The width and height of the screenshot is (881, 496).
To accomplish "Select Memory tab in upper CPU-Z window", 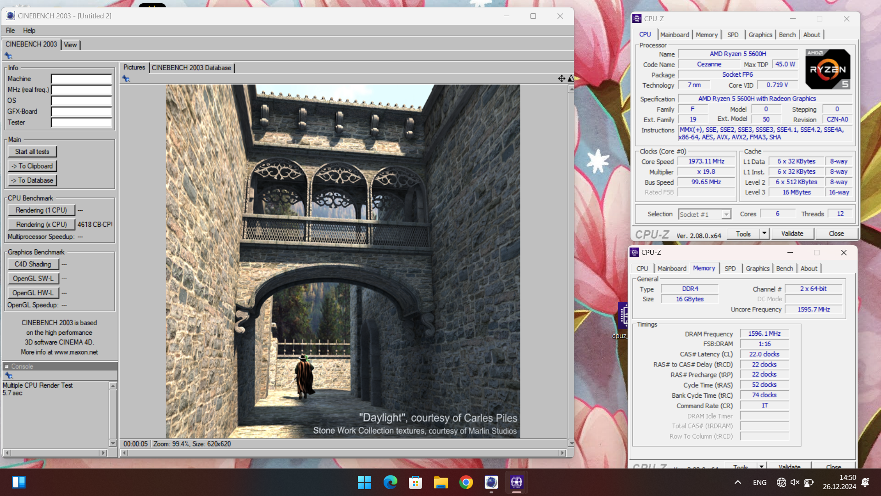I will (707, 35).
